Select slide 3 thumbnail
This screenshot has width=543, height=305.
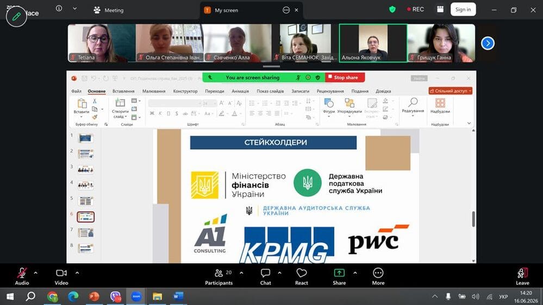click(85, 170)
